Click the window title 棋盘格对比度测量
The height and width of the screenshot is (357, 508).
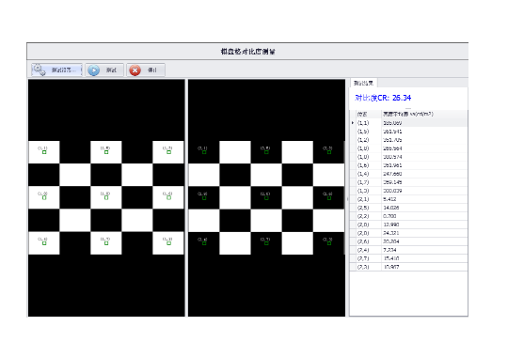[247, 52]
